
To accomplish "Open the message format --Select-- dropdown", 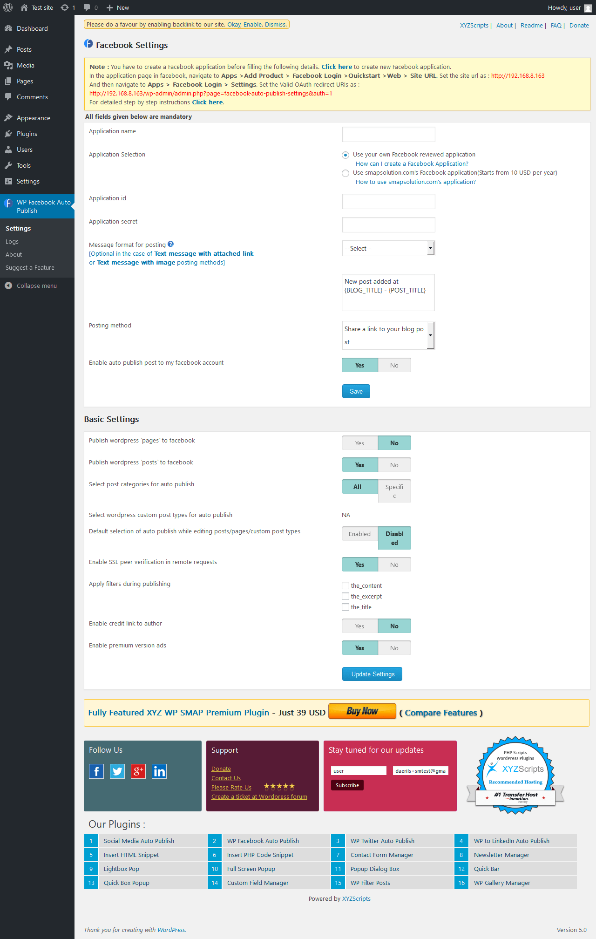I will [x=388, y=248].
